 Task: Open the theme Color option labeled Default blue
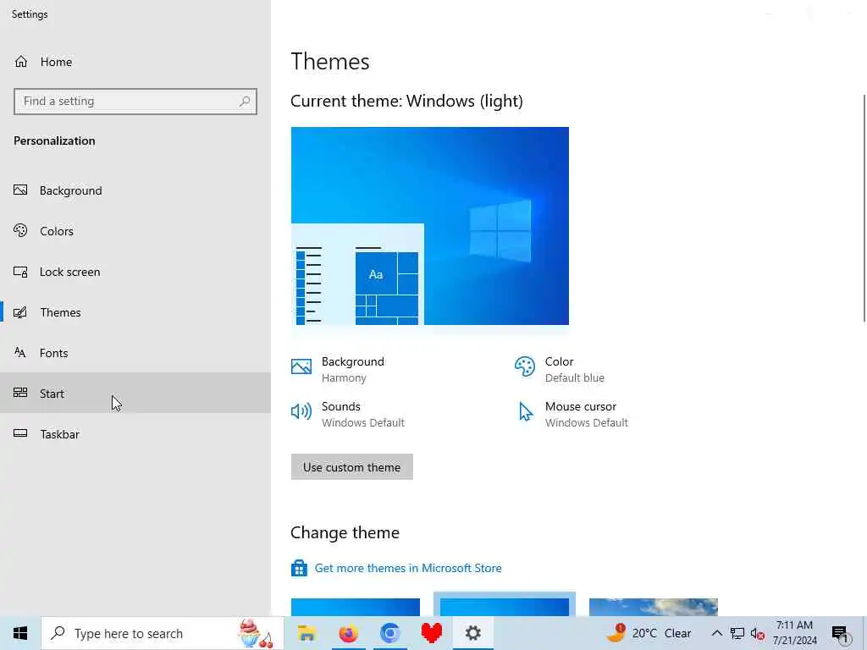coord(560,369)
